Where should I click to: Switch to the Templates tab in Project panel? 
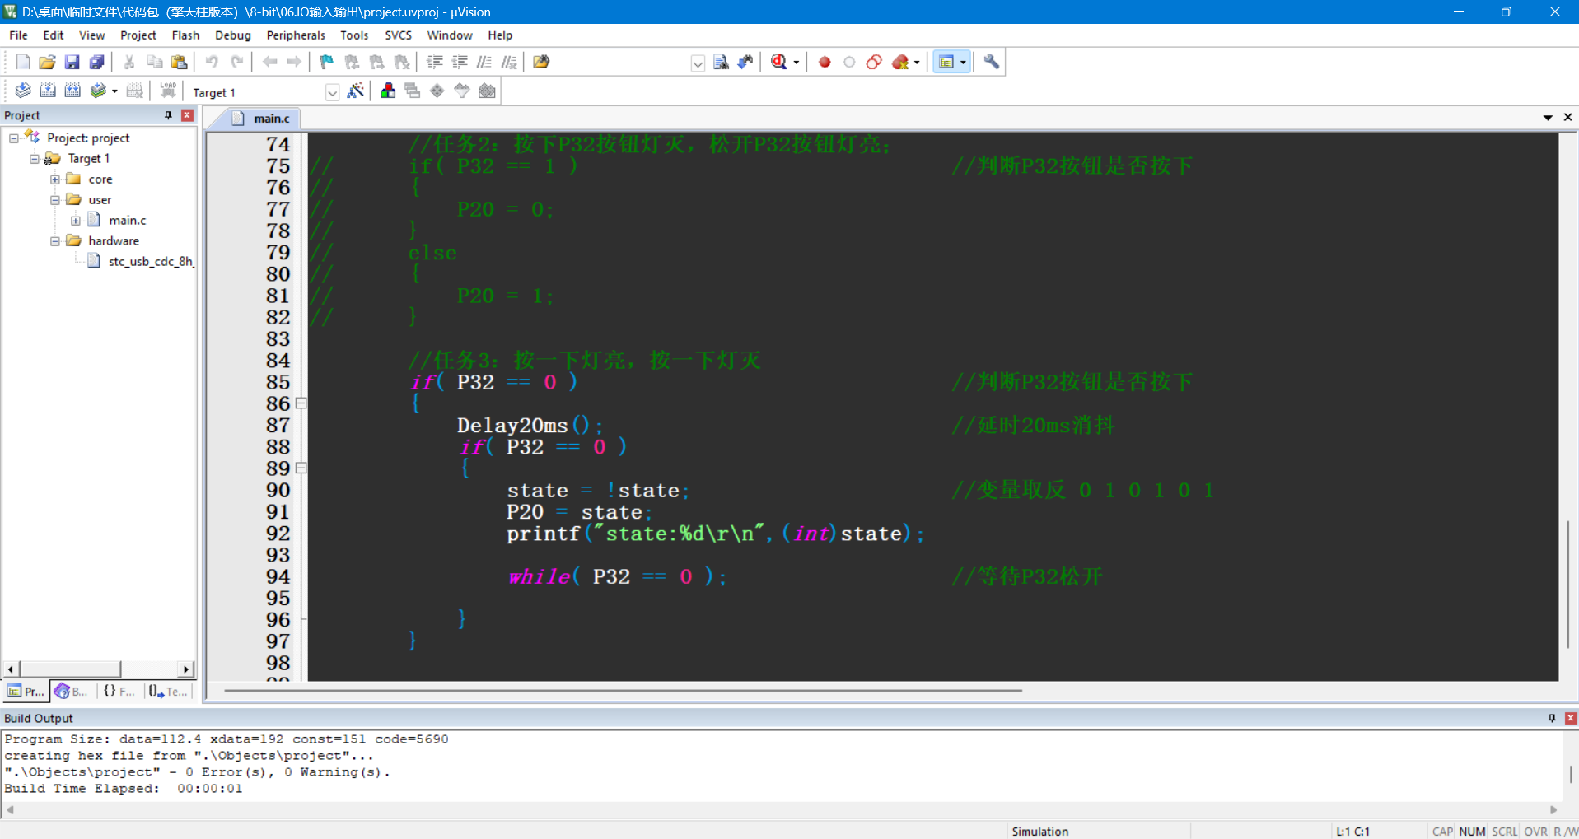pos(168,692)
